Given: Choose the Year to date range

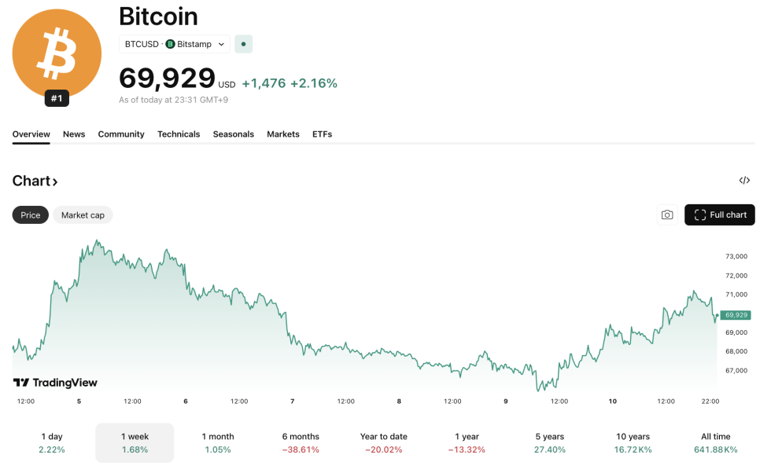Looking at the screenshot, I should click(x=384, y=442).
